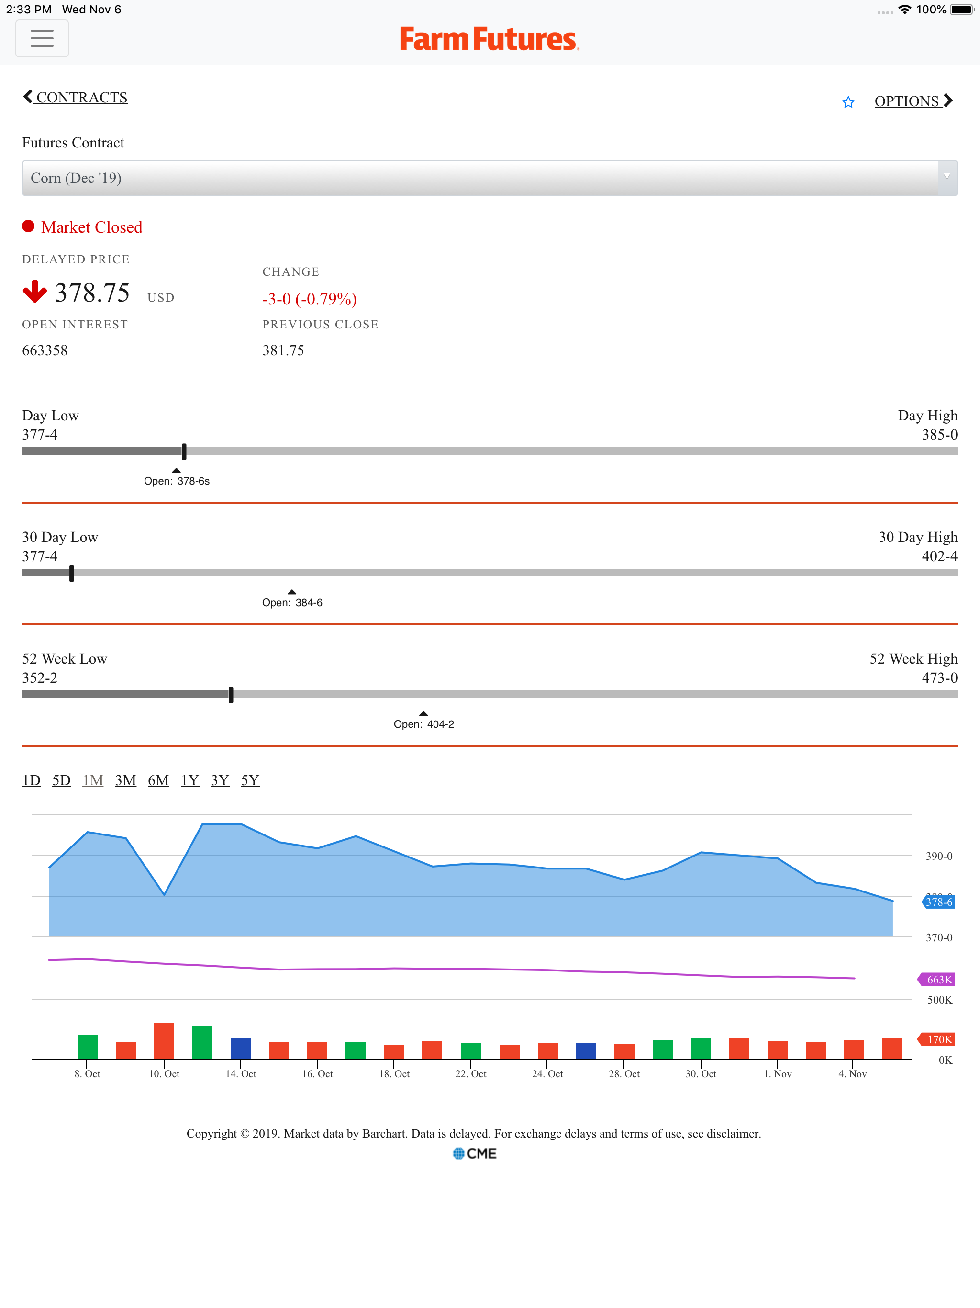Click the Open: 404-2 label
980x1308 pixels.
click(x=424, y=724)
